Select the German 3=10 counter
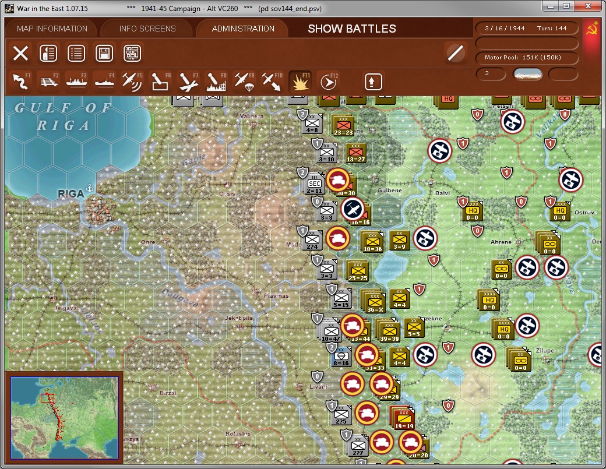The image size is (606, 469). [326, 153]
